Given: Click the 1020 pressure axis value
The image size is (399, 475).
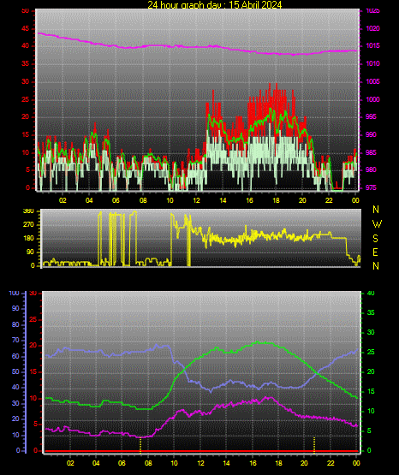Looking at the screenshot, I should tap(372, 28).
